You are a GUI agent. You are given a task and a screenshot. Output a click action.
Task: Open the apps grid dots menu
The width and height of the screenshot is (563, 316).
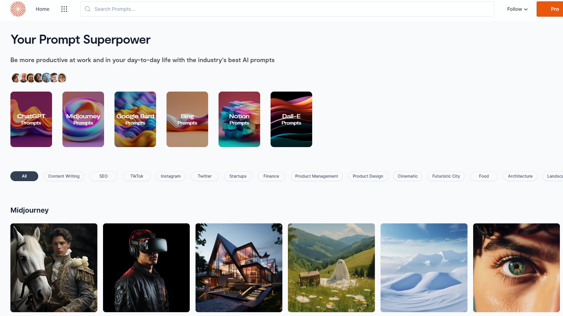[x=64, y=9]
